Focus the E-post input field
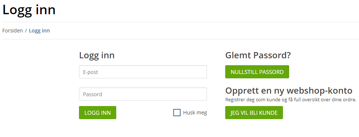 click(x=143, y=72)
